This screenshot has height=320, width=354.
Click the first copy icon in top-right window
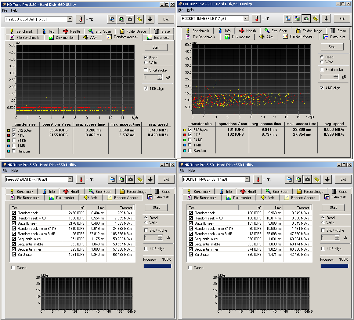click(288, 19)
